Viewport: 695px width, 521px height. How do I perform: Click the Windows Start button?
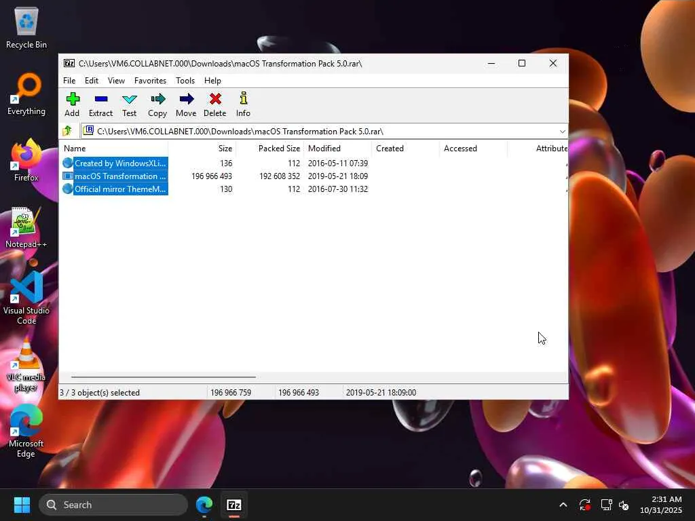(x=22, y=505)
